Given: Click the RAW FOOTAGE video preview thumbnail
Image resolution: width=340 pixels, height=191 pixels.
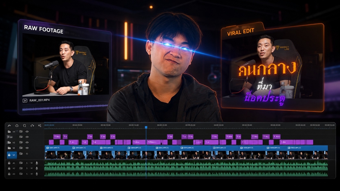Looking at the screenshot, I should click(x=66, y=65).
